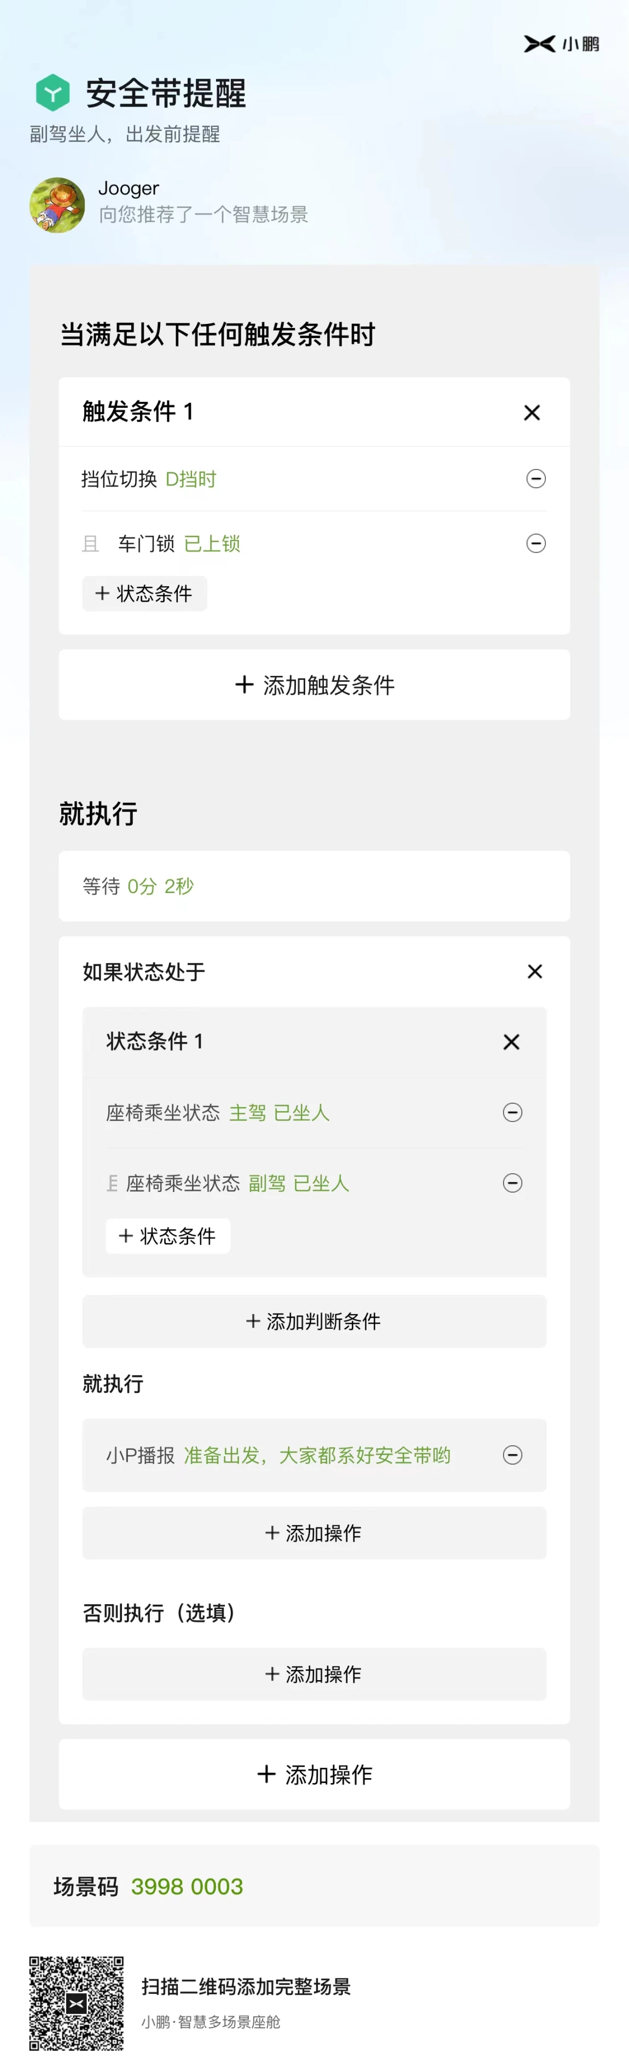Click the green hexagon scene icon
The image size is (629, 2060).
tap(53, 92)
